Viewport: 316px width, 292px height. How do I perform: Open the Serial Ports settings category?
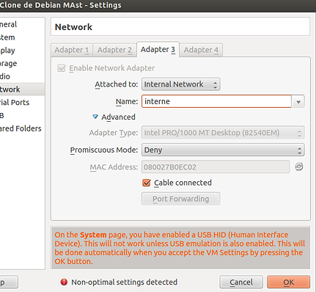[22, 102]
